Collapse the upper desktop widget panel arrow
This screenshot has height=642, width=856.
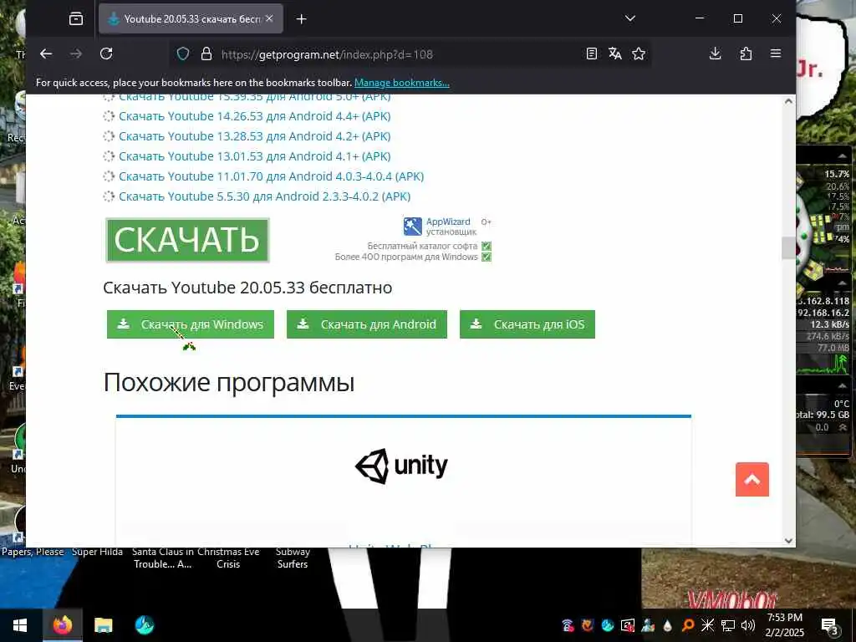842,156
